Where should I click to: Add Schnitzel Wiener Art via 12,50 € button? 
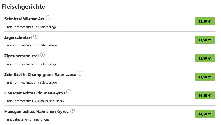205,21
